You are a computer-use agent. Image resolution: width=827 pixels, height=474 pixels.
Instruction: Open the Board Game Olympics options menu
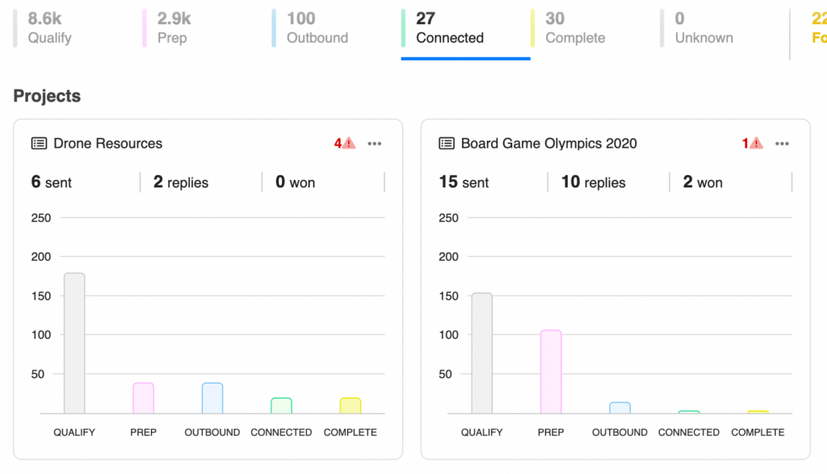pyautogui.click(x=782, y=143)
